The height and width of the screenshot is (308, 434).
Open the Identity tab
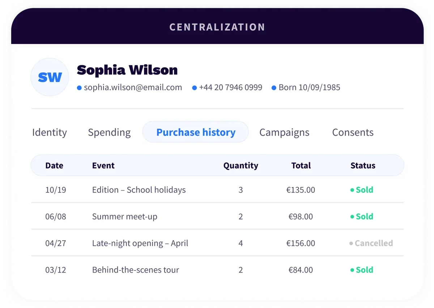(x=50, y=132)
